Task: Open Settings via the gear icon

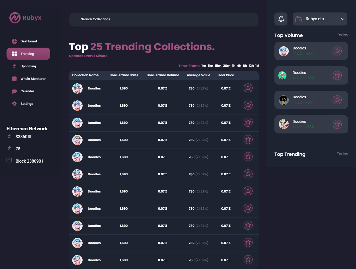Action: (x=14, y=104)
